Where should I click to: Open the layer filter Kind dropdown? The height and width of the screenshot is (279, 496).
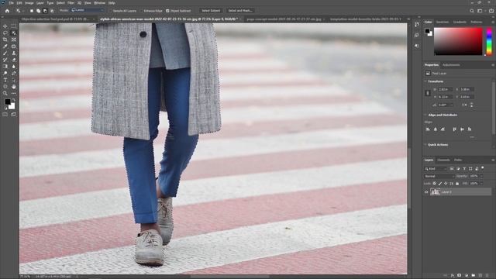pyautogui.click(x=436, y=169)
